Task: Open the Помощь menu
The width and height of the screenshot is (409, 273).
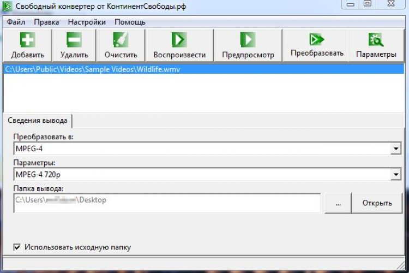Action: [130, 22]
